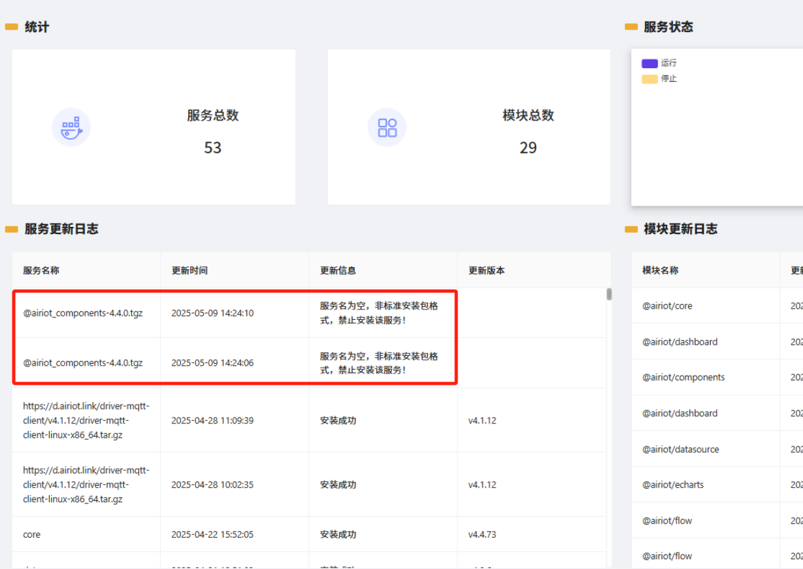Click v4.1.12 in the 10:02:35 row
This screenshot has width=803, height=569.
click(x=482, y=484)
